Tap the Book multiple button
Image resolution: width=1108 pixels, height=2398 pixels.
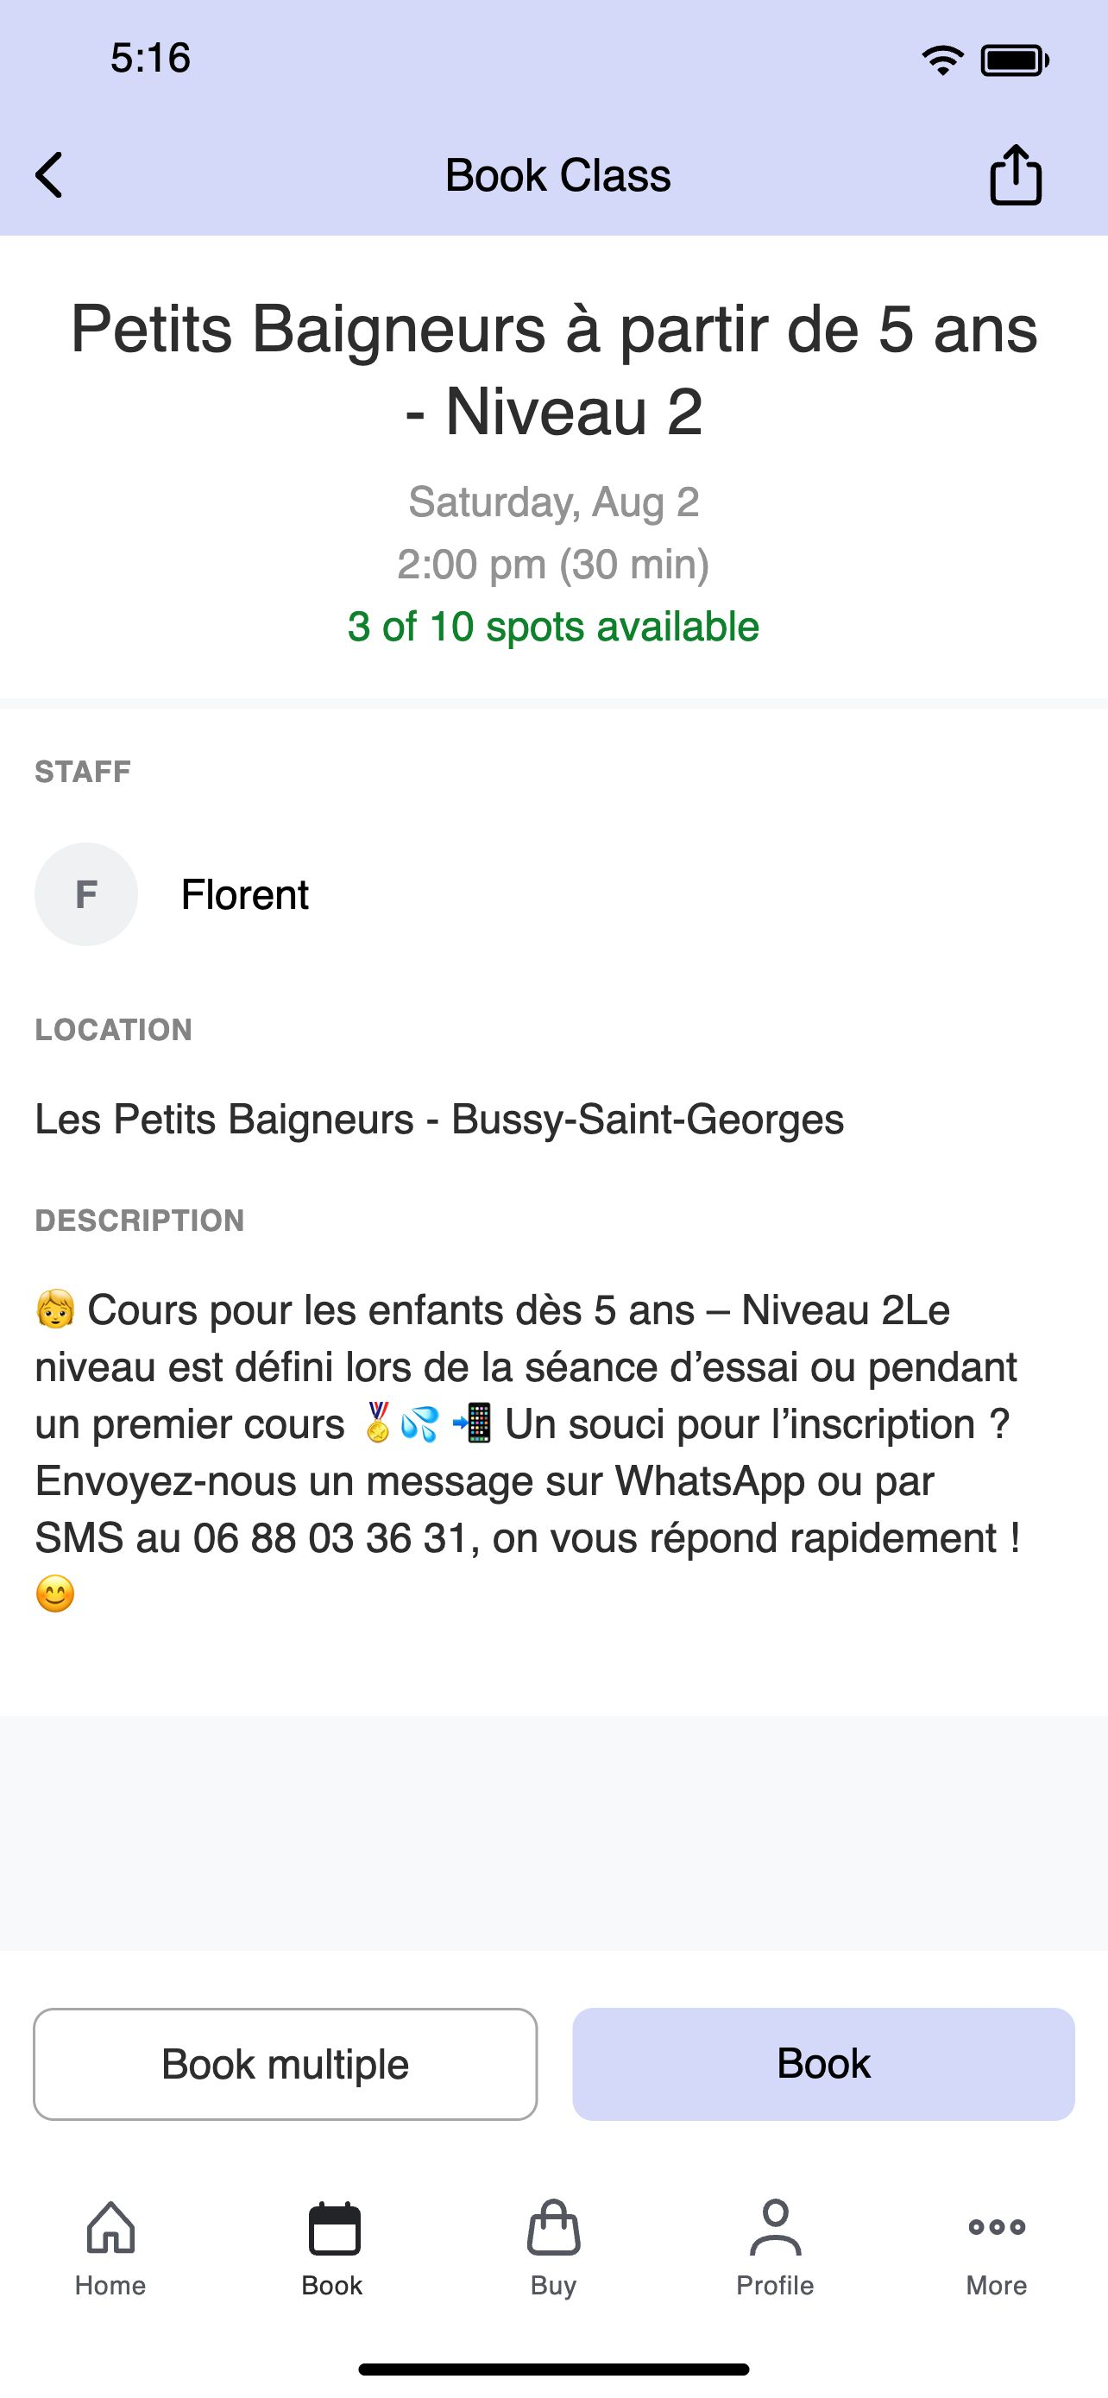[x=286, y=2064]
